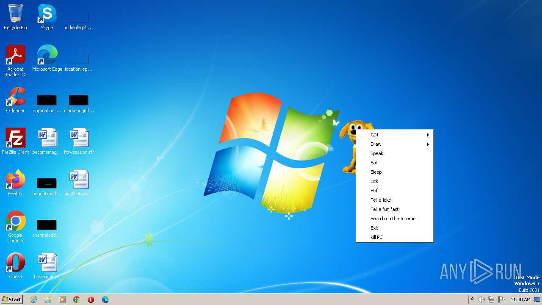
Task: Open the Start menu
Action: pos(11,299)
